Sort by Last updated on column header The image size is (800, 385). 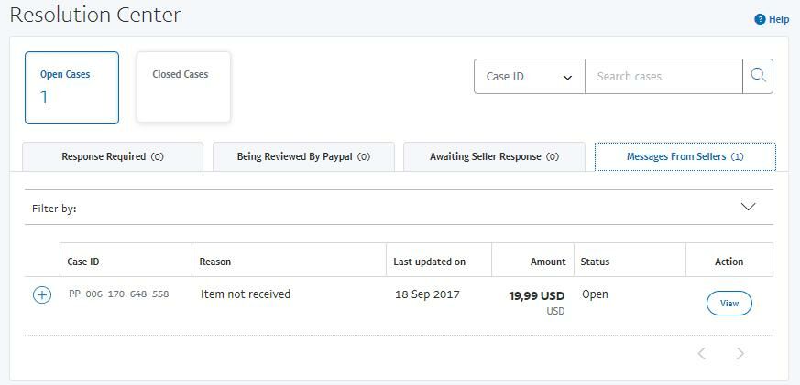pos(429,262)
